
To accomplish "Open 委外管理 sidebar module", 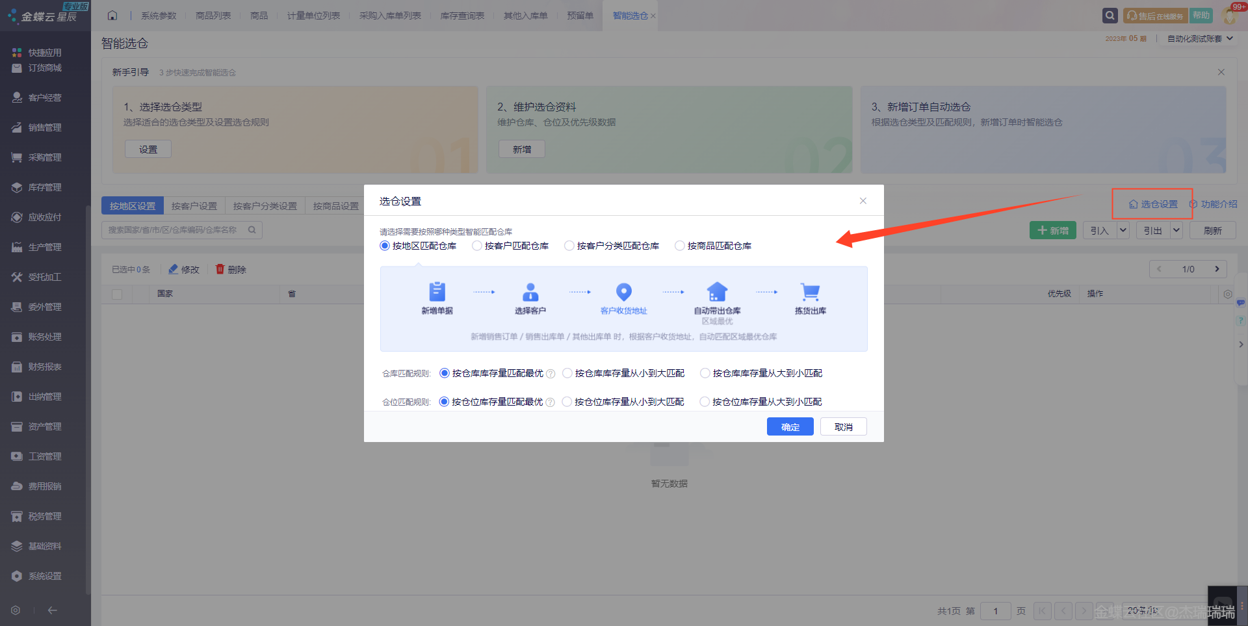I will click(37, 307).
